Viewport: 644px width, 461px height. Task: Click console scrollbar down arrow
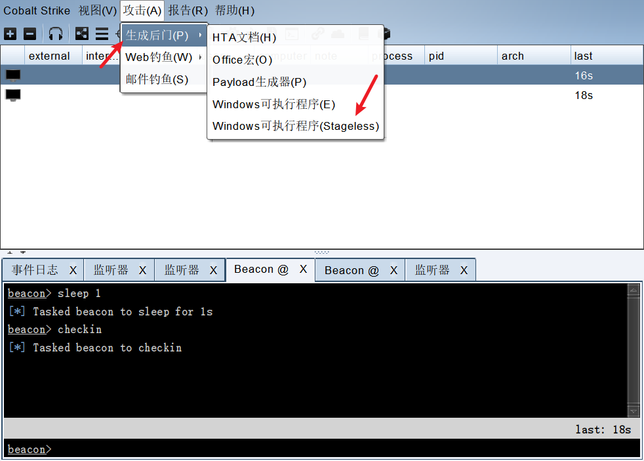point(633,411)
